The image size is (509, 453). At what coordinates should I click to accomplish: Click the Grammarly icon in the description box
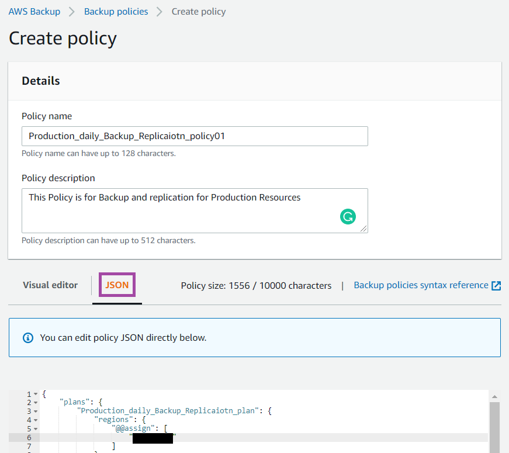(x=348, y=216)
